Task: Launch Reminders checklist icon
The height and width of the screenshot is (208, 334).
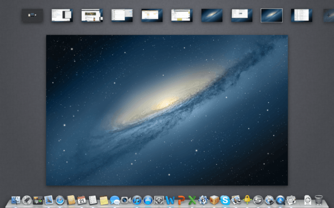Action: point(93,200)
